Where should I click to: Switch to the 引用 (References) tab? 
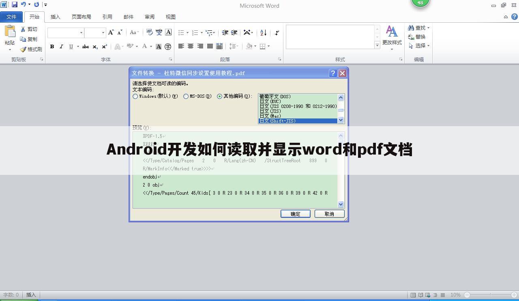click(107, 17)
